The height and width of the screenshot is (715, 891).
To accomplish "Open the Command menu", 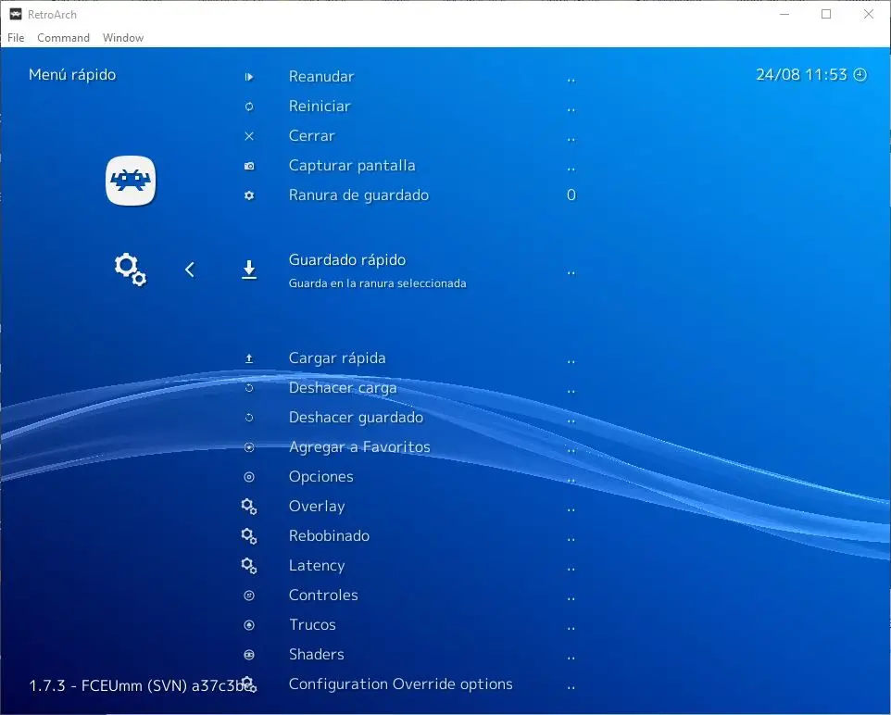I will coord(63,38).
